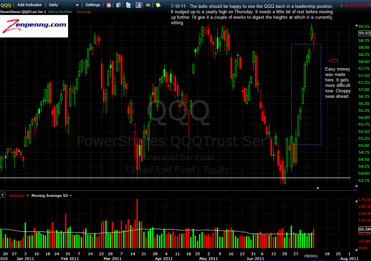The image size is (371, 261).
Task: Click the arrow at the price pane's bottom-right
Action: pos(356,186)
